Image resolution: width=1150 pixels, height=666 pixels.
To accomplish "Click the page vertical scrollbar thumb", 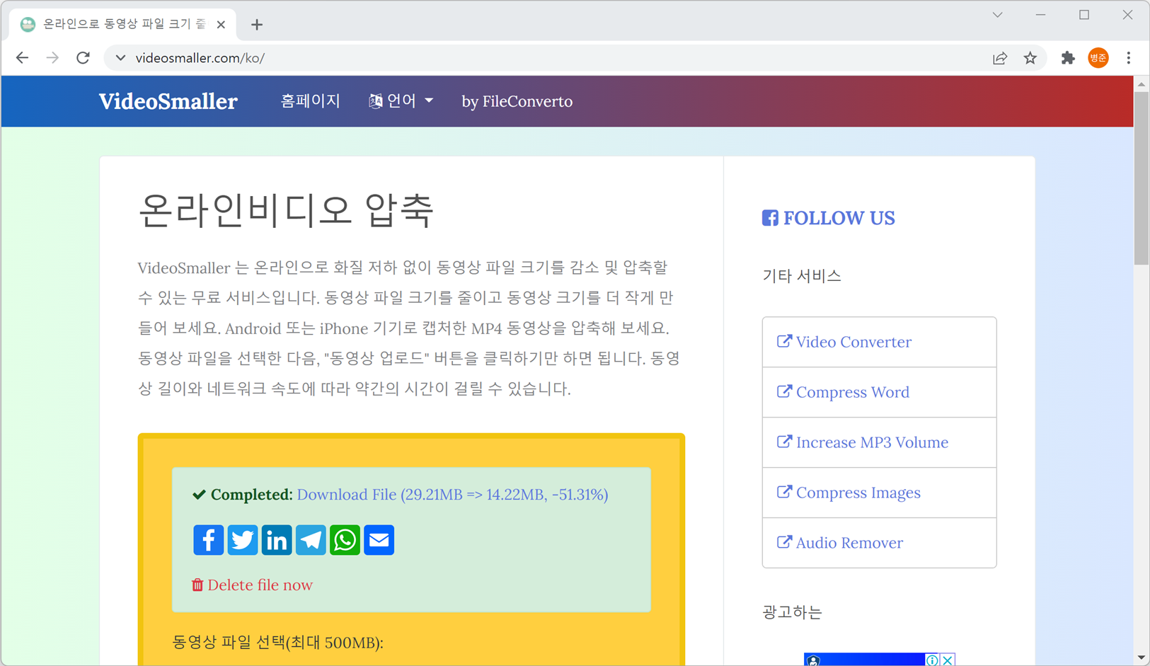I will click(x=1142, y=178).
